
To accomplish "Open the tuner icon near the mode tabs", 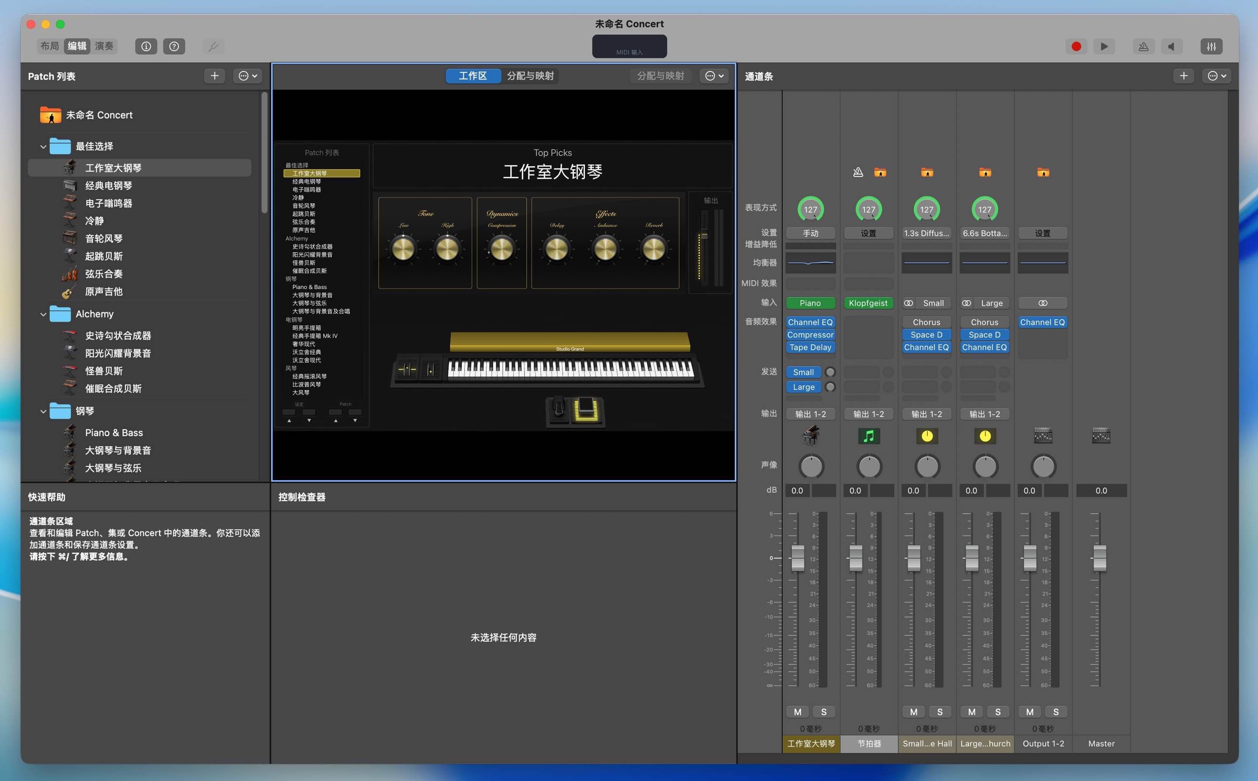I will (x=214, y=46).
